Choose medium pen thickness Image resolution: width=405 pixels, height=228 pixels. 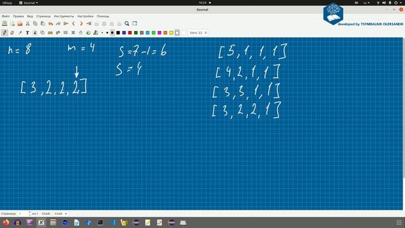click(107, 33)
